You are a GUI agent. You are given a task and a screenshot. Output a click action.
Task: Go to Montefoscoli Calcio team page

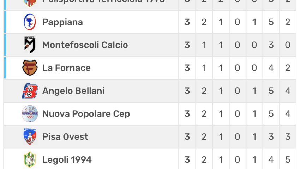click(85, 45)
